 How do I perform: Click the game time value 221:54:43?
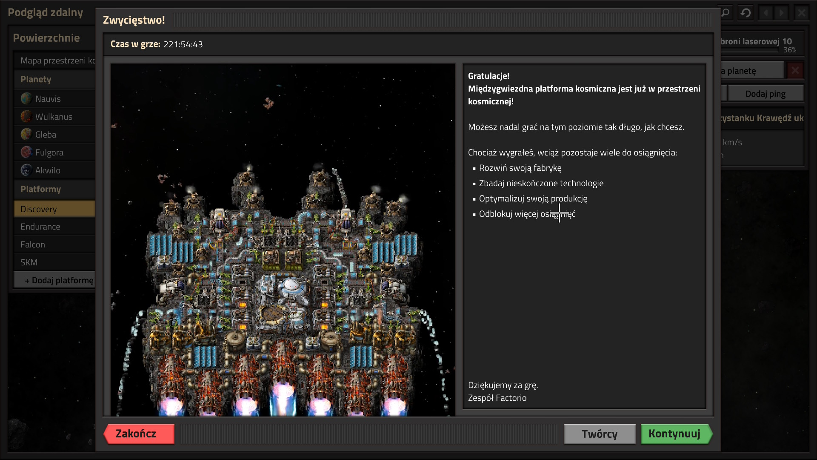tap(183, 44)
